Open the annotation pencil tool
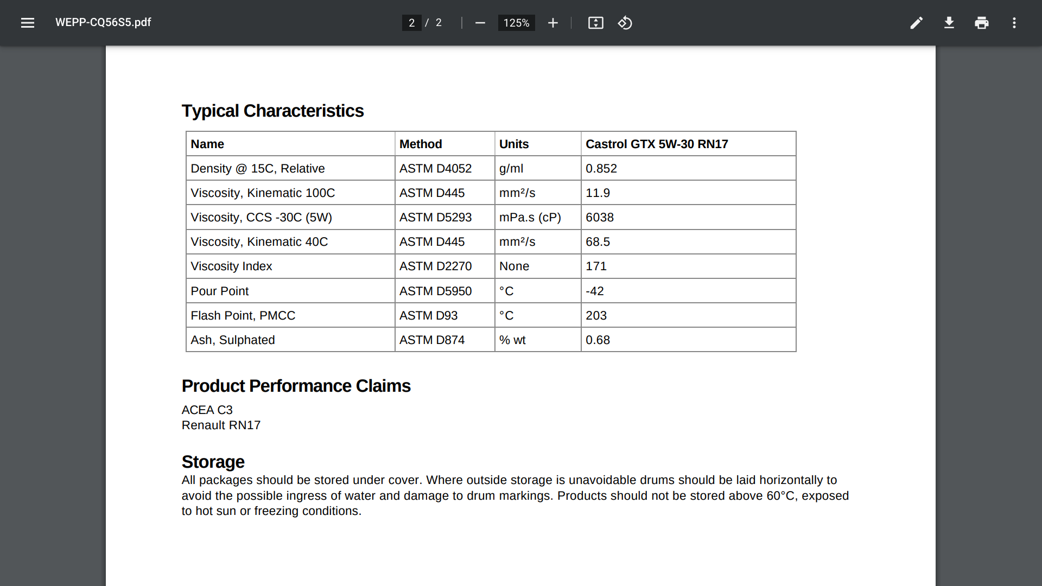Viewport: 1042px width, 586px height. tap(916, 23)
